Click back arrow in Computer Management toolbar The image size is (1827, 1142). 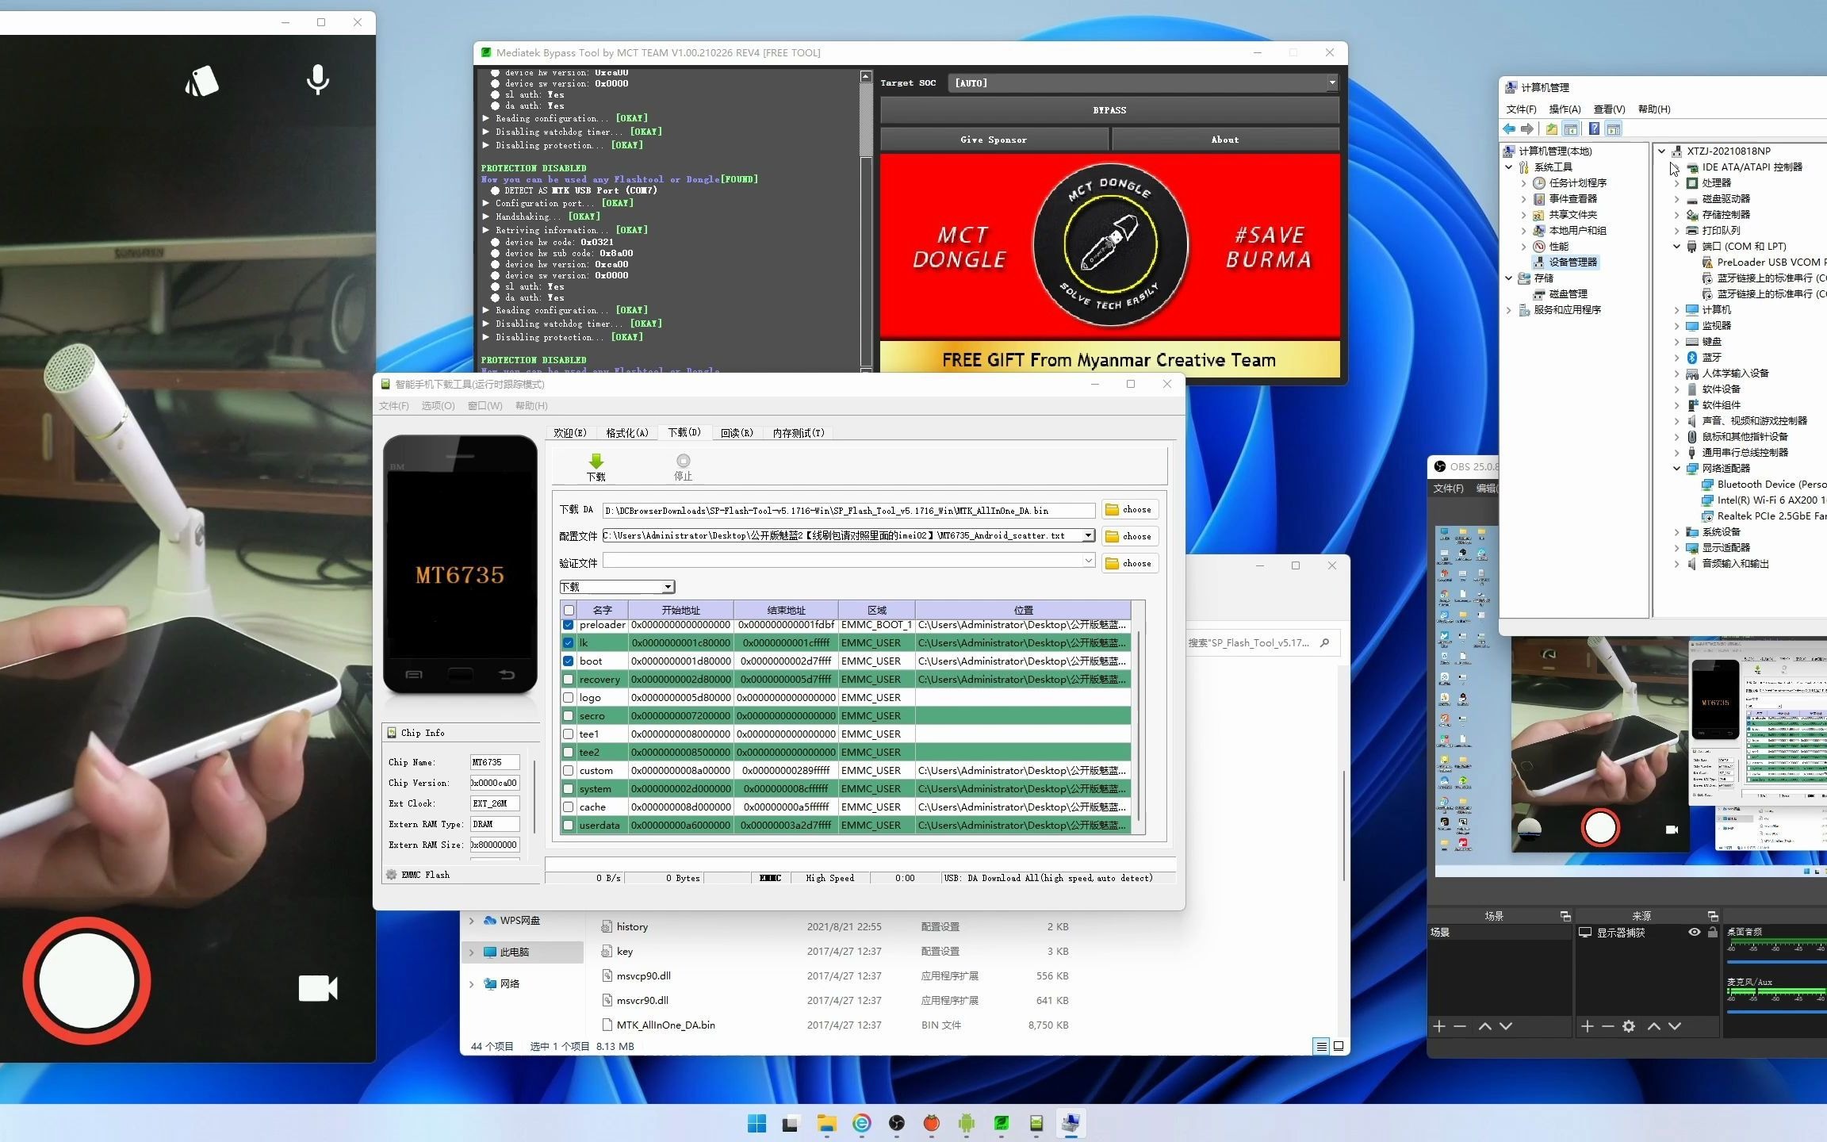pyautogui.click(x=1509, y=128)
